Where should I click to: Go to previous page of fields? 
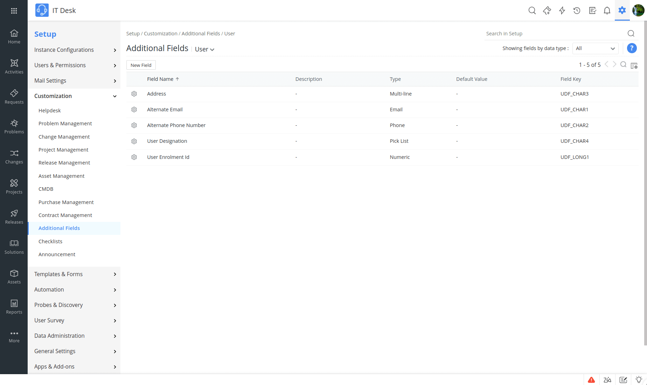click(607, 64)
